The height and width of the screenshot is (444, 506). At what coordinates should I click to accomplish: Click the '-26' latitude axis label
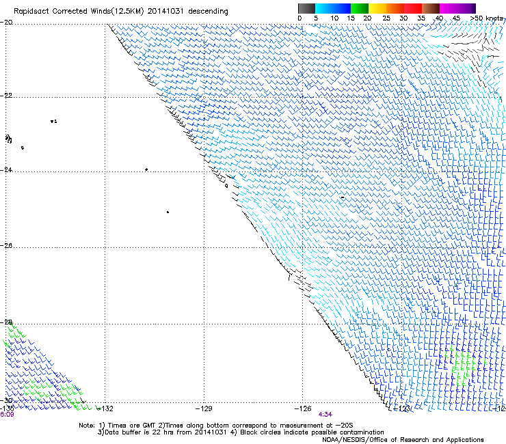click(7, 246)
